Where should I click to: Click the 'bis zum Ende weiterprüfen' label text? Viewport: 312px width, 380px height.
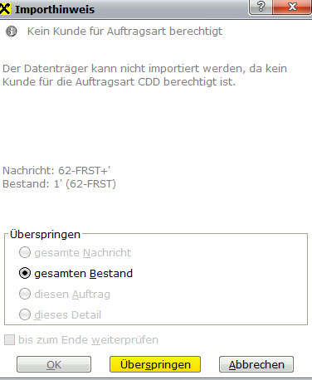[88, 340]
